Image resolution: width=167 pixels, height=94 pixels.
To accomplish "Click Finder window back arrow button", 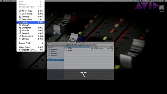I will coord(49,45).
